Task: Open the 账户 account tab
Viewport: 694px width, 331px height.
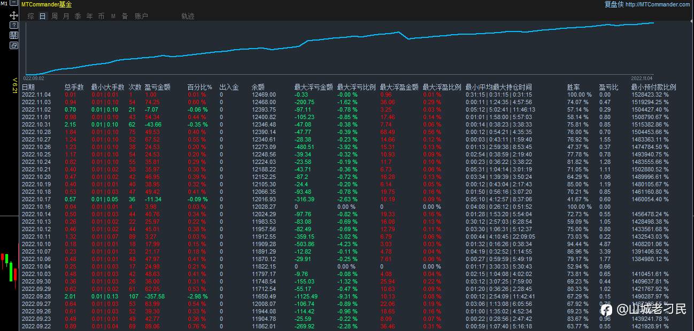Action: 141,16
